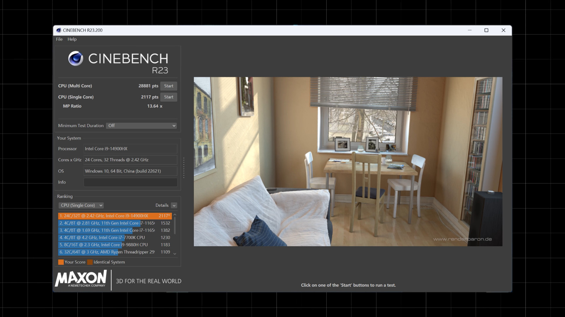Screen dimensions: 565x317
Task: Click the 2117 pts single core score
Action: click(x=150, y=97)
